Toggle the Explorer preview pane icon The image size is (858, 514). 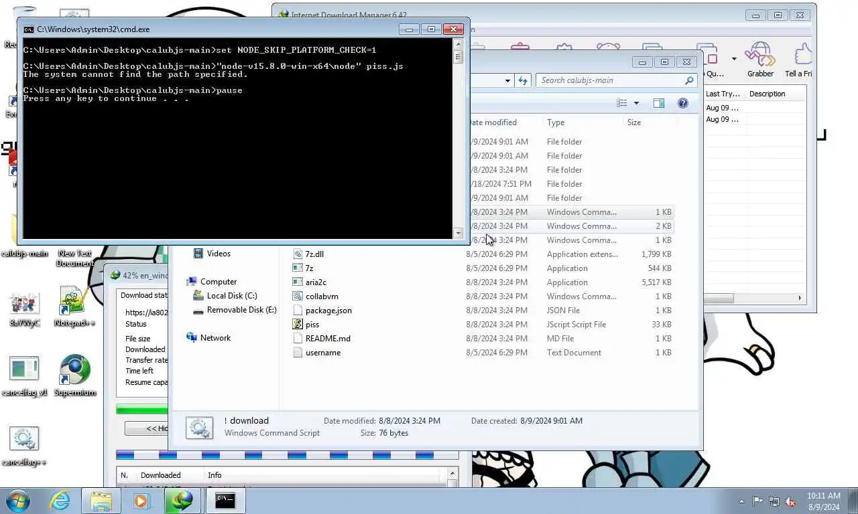(658, 103)
